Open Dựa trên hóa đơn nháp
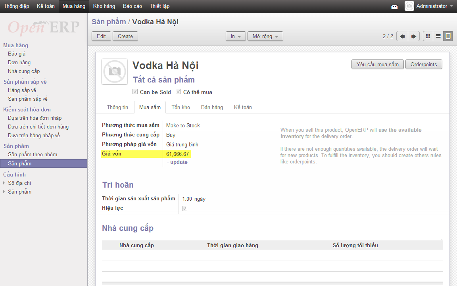This screenshot has height=286, width=457. click(x=35, y=118)
